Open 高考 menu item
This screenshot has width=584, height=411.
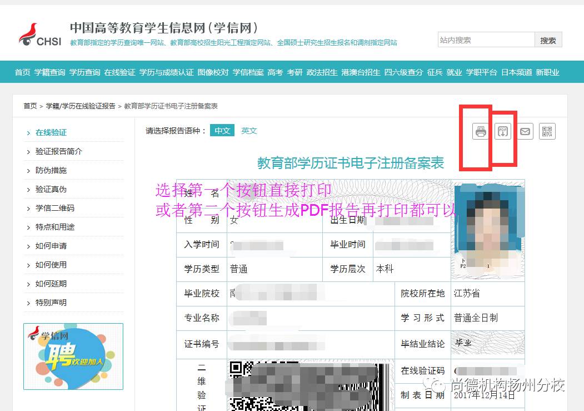275,72
